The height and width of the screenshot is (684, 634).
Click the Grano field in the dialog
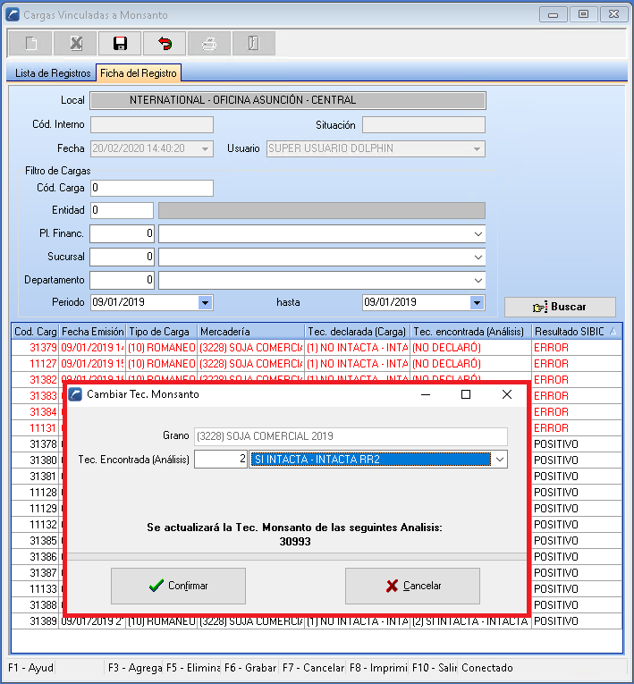tap(351, 436)
